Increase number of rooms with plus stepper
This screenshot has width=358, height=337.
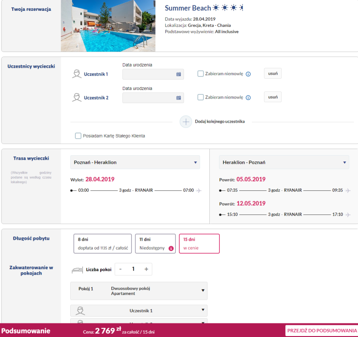click(146, 269)
